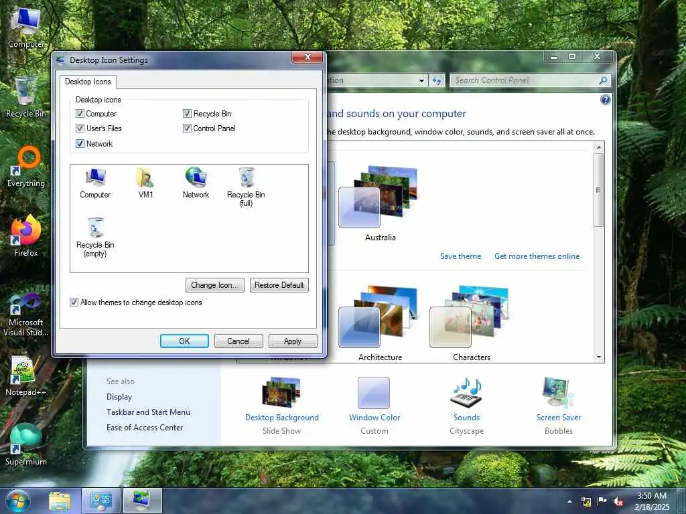686x514 pixels.
Task: Click the Apply button
Action: click(293, 341)
